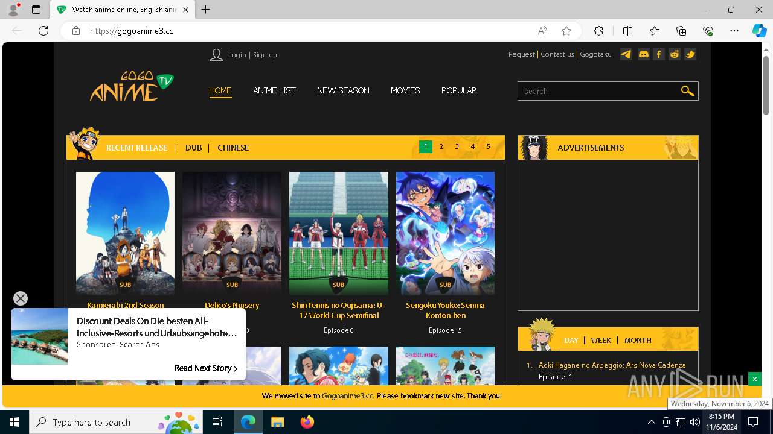The image size is (773, 434).
Task: Open Sengoku Youko: Senma Konton-hen poster
Action: point(445,233)
